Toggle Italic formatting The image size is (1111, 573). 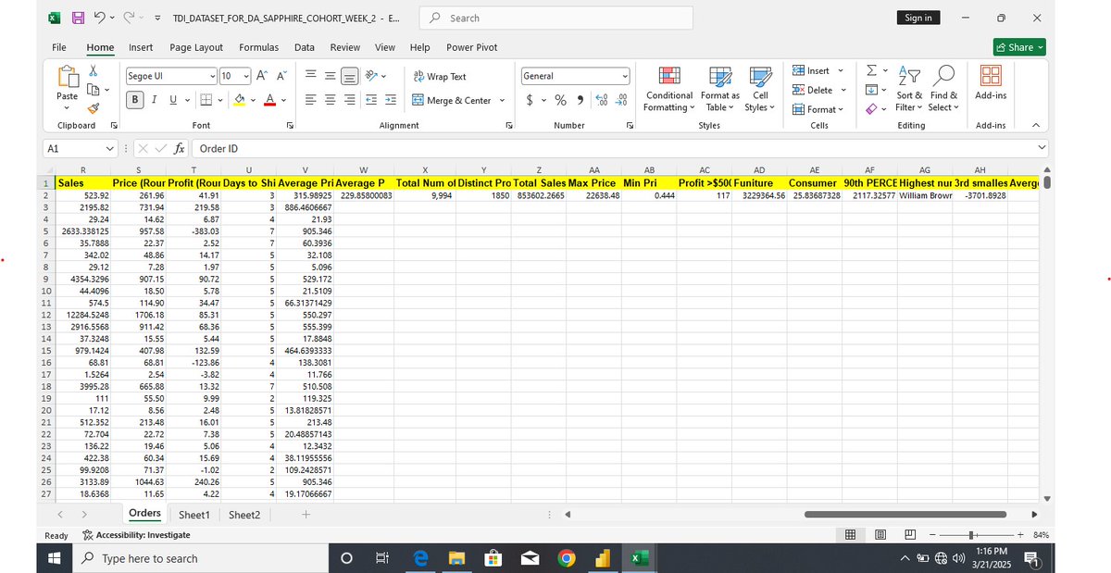click(x=155, y=99)
